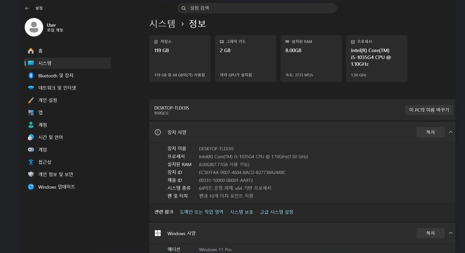Open the 앱 apps settings
Image resolution: width=465 pixels, height=253 pixels.
68,113
